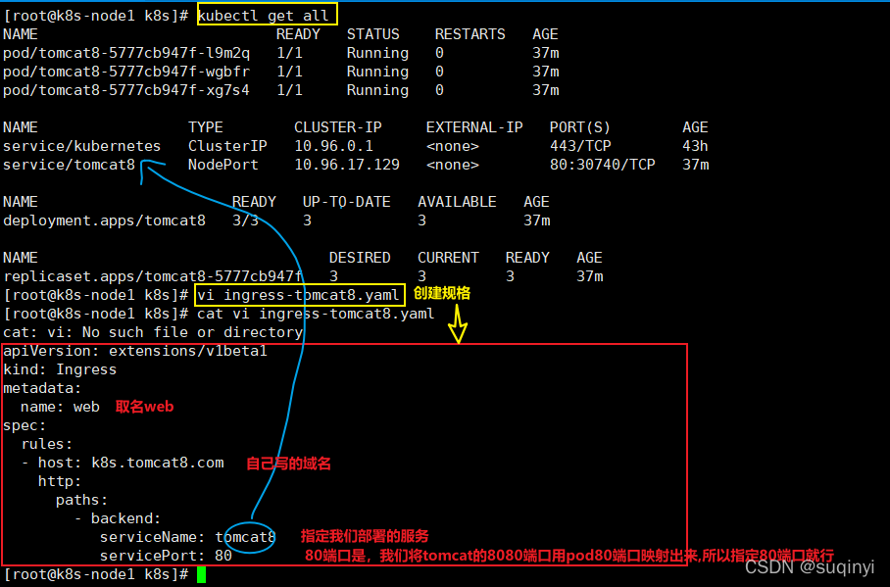Viewport: 890px width, 587px height.
Task: Click the AVAILABLE column header
Action: point(457,202)
